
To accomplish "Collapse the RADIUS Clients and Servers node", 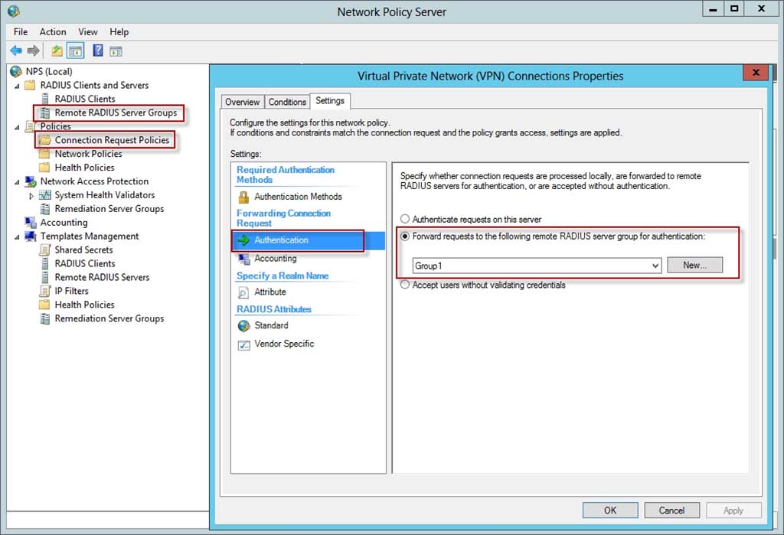I will [17, 86].
